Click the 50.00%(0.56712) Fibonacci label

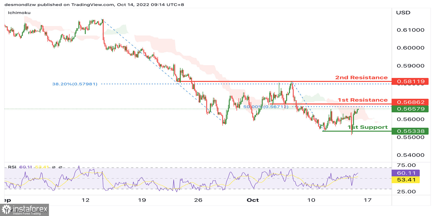266,107
